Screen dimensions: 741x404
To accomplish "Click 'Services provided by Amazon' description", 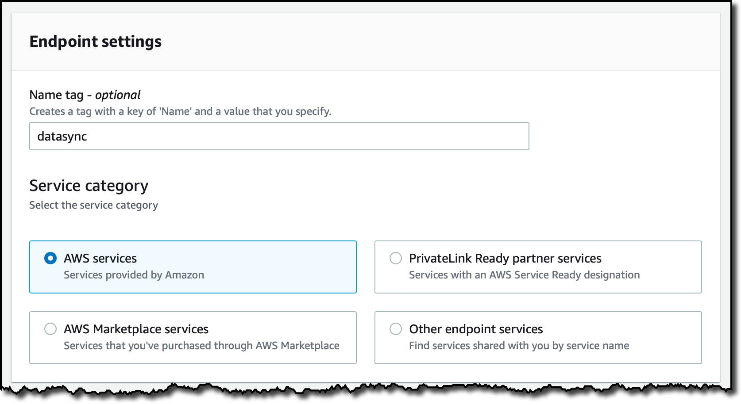I will coord(134,275).
